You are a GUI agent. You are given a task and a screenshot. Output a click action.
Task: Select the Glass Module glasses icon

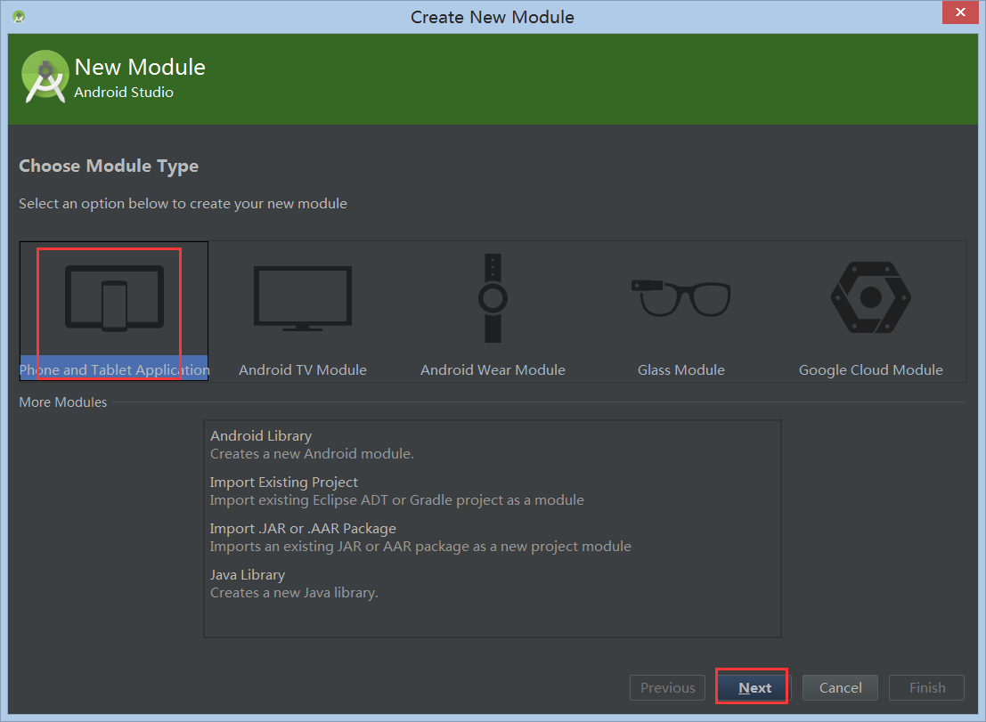681,298
